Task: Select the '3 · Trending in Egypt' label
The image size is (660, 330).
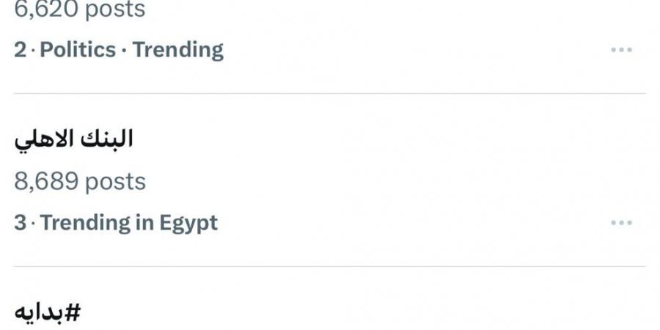Action: 116,222
